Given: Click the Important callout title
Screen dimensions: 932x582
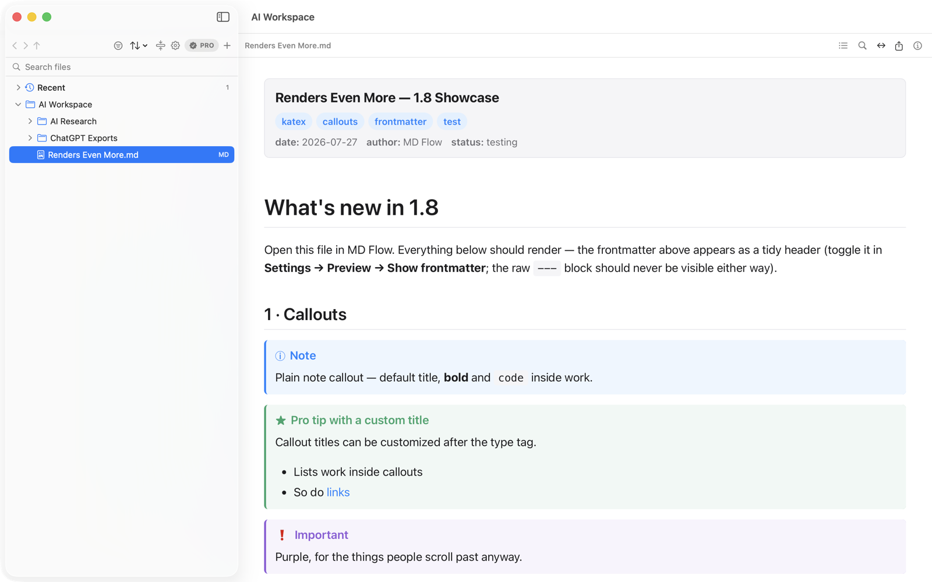Looking at the screenshot, I should coord(321,535).
